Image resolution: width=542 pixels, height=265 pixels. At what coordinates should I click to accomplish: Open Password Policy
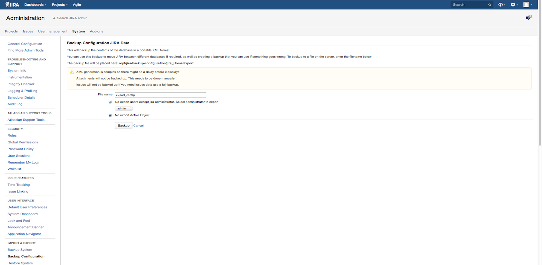point(21,149)
